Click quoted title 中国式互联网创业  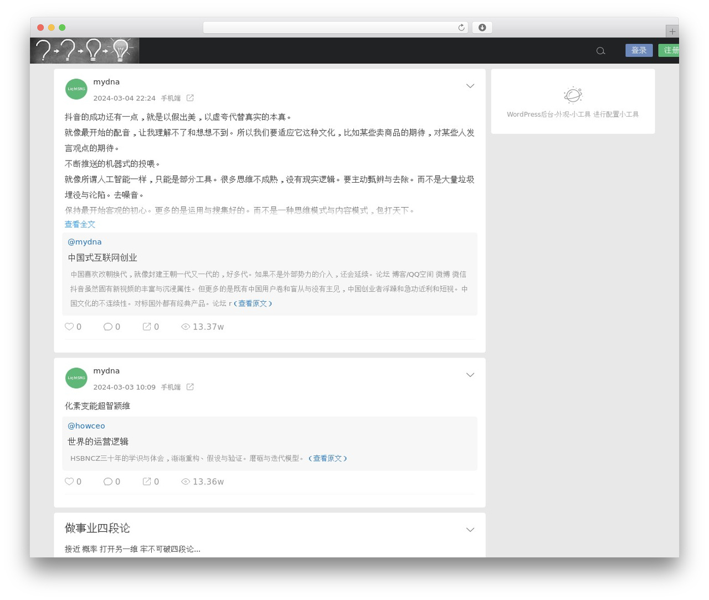tap(102, 257)
